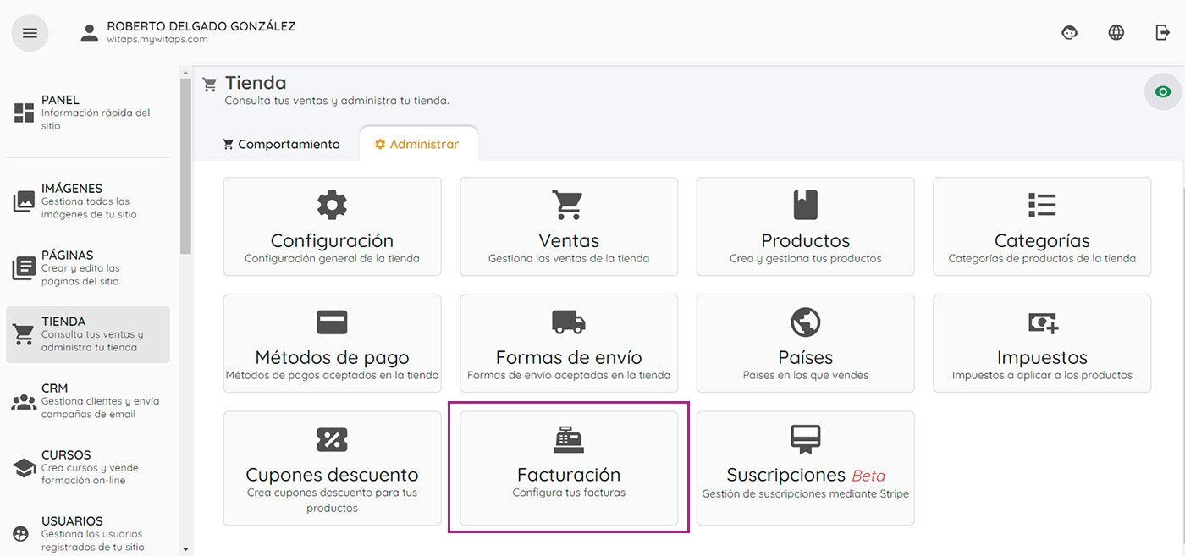The image size is (1185, 556).
Task: Click the CRM people icon in sidebar
Action: coord(24,401)
